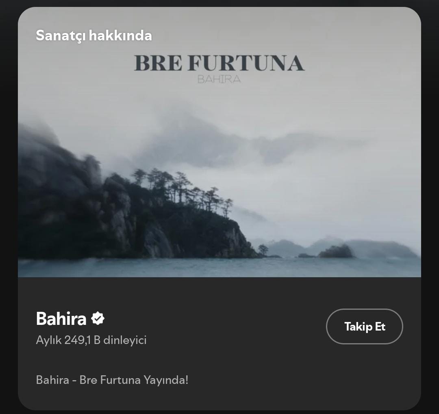This screenshot has width=439, height=414.
Task: Click the word "FURTUNA" on the cover
Action: click(x=246, y=63)
